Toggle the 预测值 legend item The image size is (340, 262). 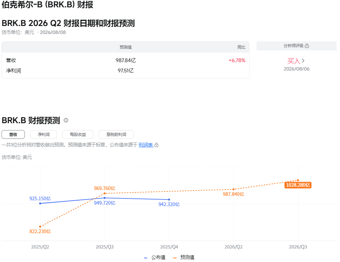click(x=184, y=258)
